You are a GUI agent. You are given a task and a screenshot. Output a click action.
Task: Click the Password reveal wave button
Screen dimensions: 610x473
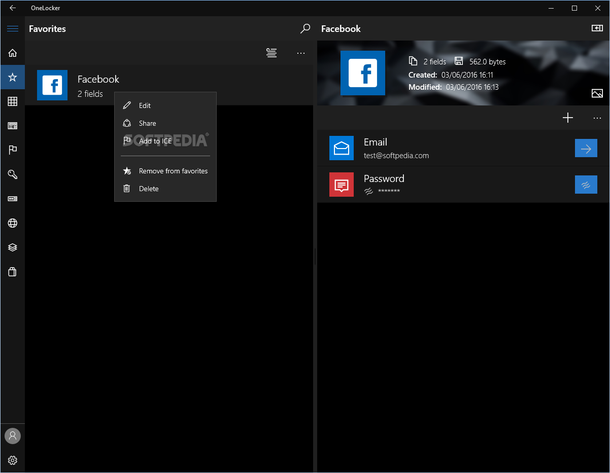[586, 185]
